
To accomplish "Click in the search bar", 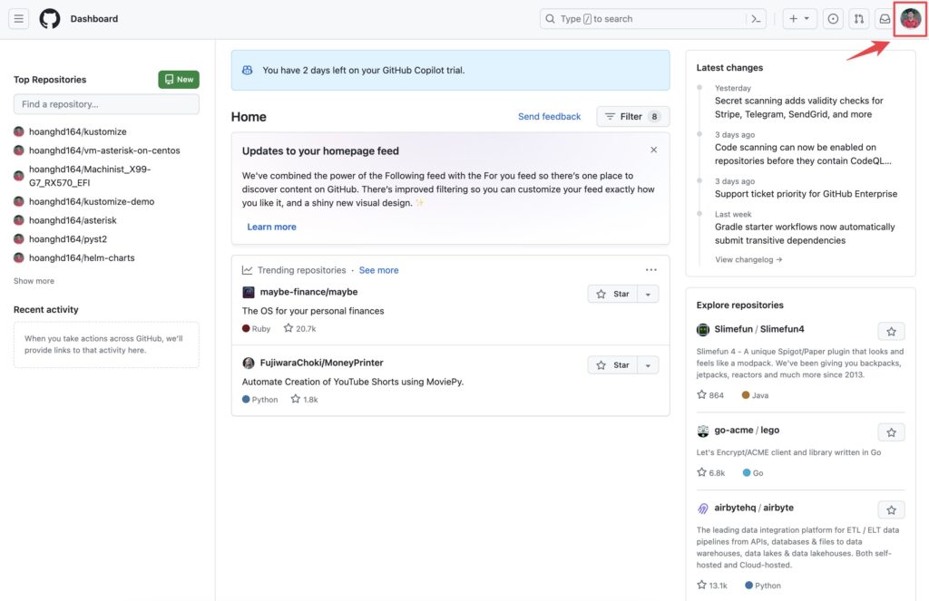I will click(x=643, y=19).
